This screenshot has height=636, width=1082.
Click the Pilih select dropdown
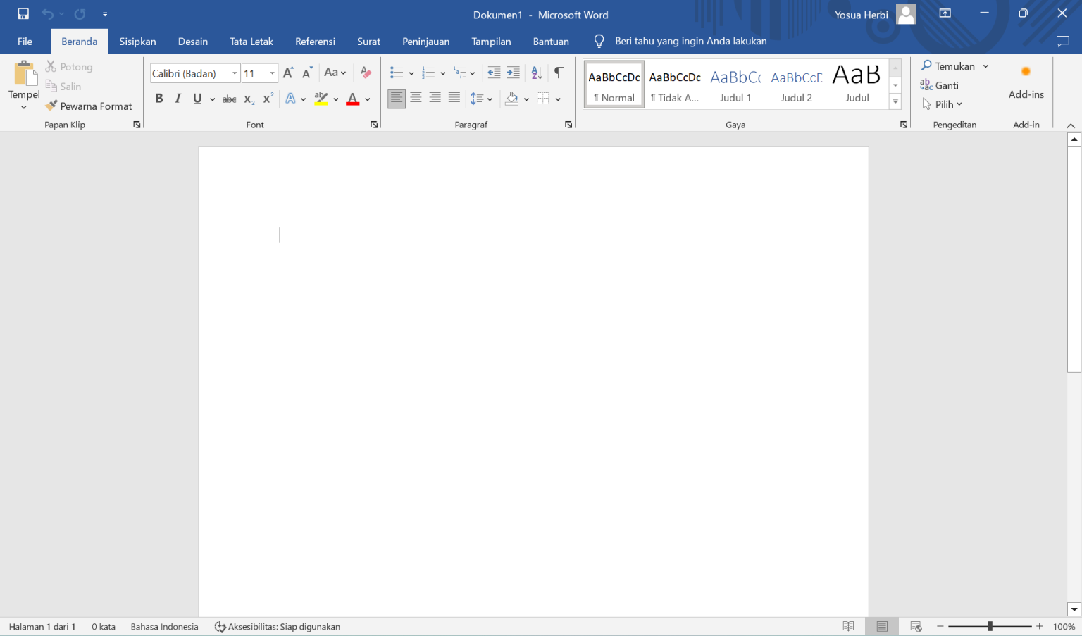click(942, 104)
